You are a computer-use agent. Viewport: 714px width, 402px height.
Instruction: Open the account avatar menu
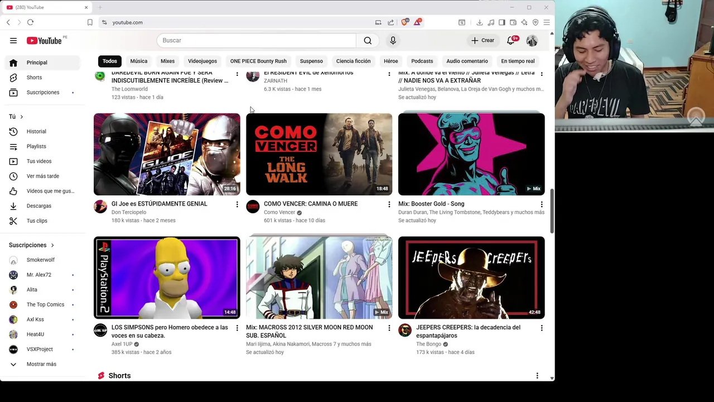pos(532,40)
